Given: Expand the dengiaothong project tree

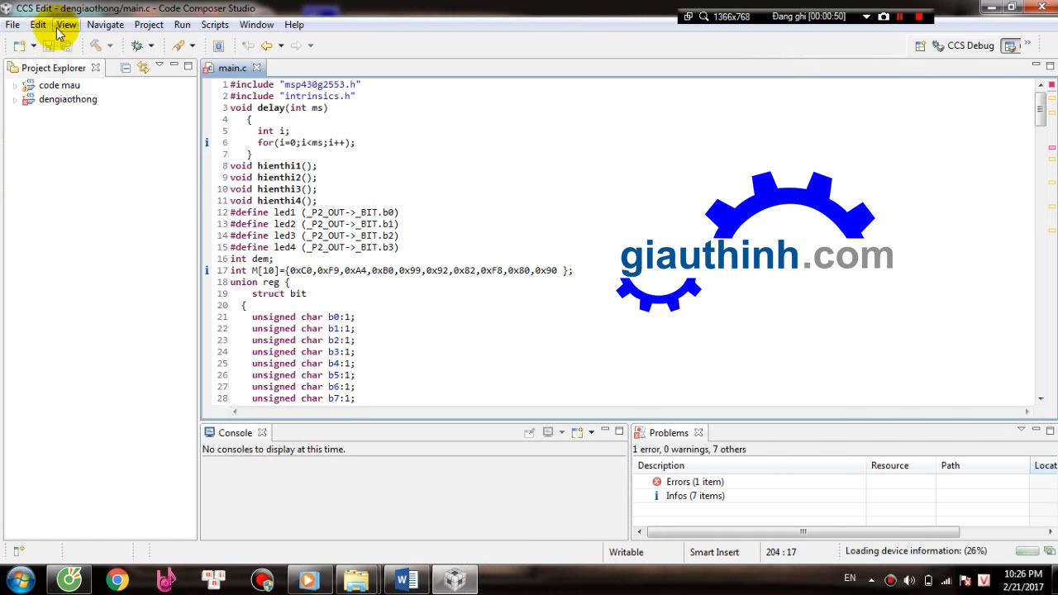Looking at the screenshot, I should click(15, 100).
